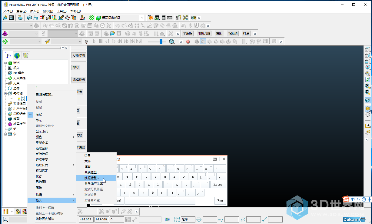Click the X coordinate field -14.653
Image resolution: width=372 pixels, height=224 pixels.
(86, 219)
